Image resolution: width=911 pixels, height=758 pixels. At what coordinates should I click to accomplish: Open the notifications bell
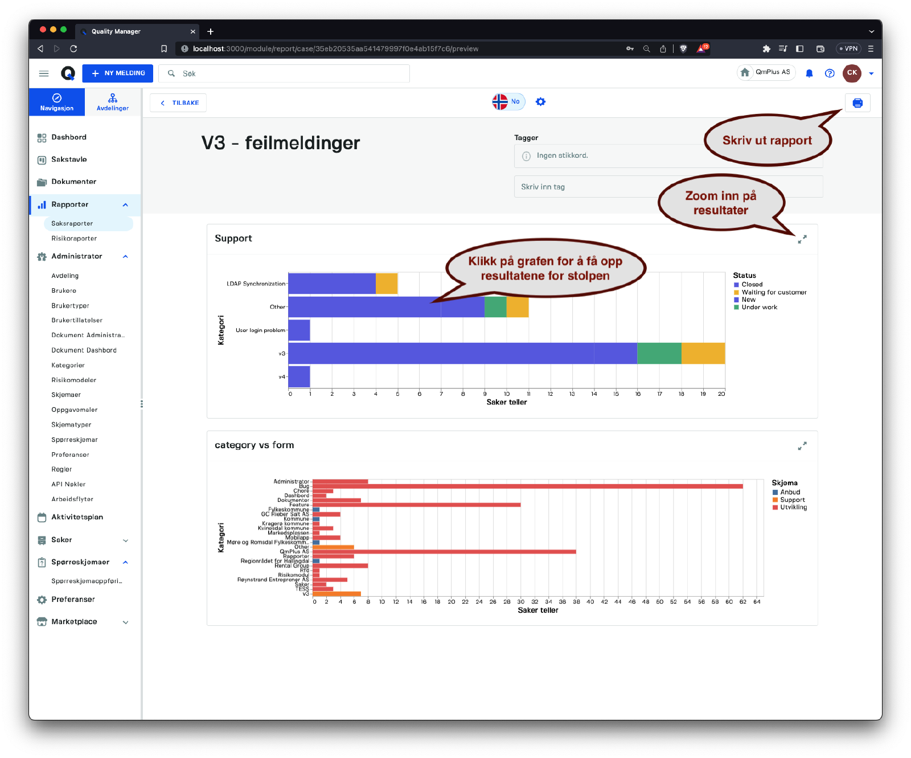click(809, 73)
